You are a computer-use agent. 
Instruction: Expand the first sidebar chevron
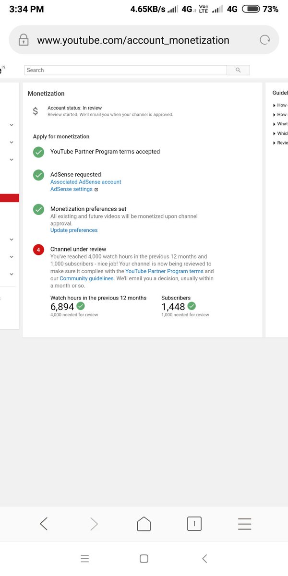(x=12, y=125)
